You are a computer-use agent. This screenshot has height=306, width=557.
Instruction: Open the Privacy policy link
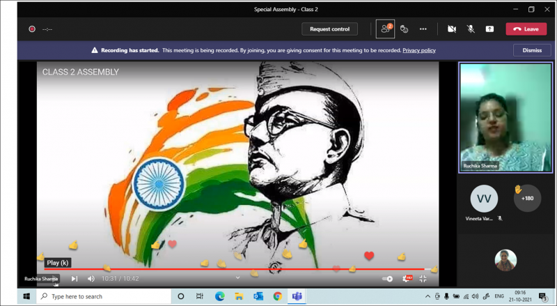click(x=419, y=50)
